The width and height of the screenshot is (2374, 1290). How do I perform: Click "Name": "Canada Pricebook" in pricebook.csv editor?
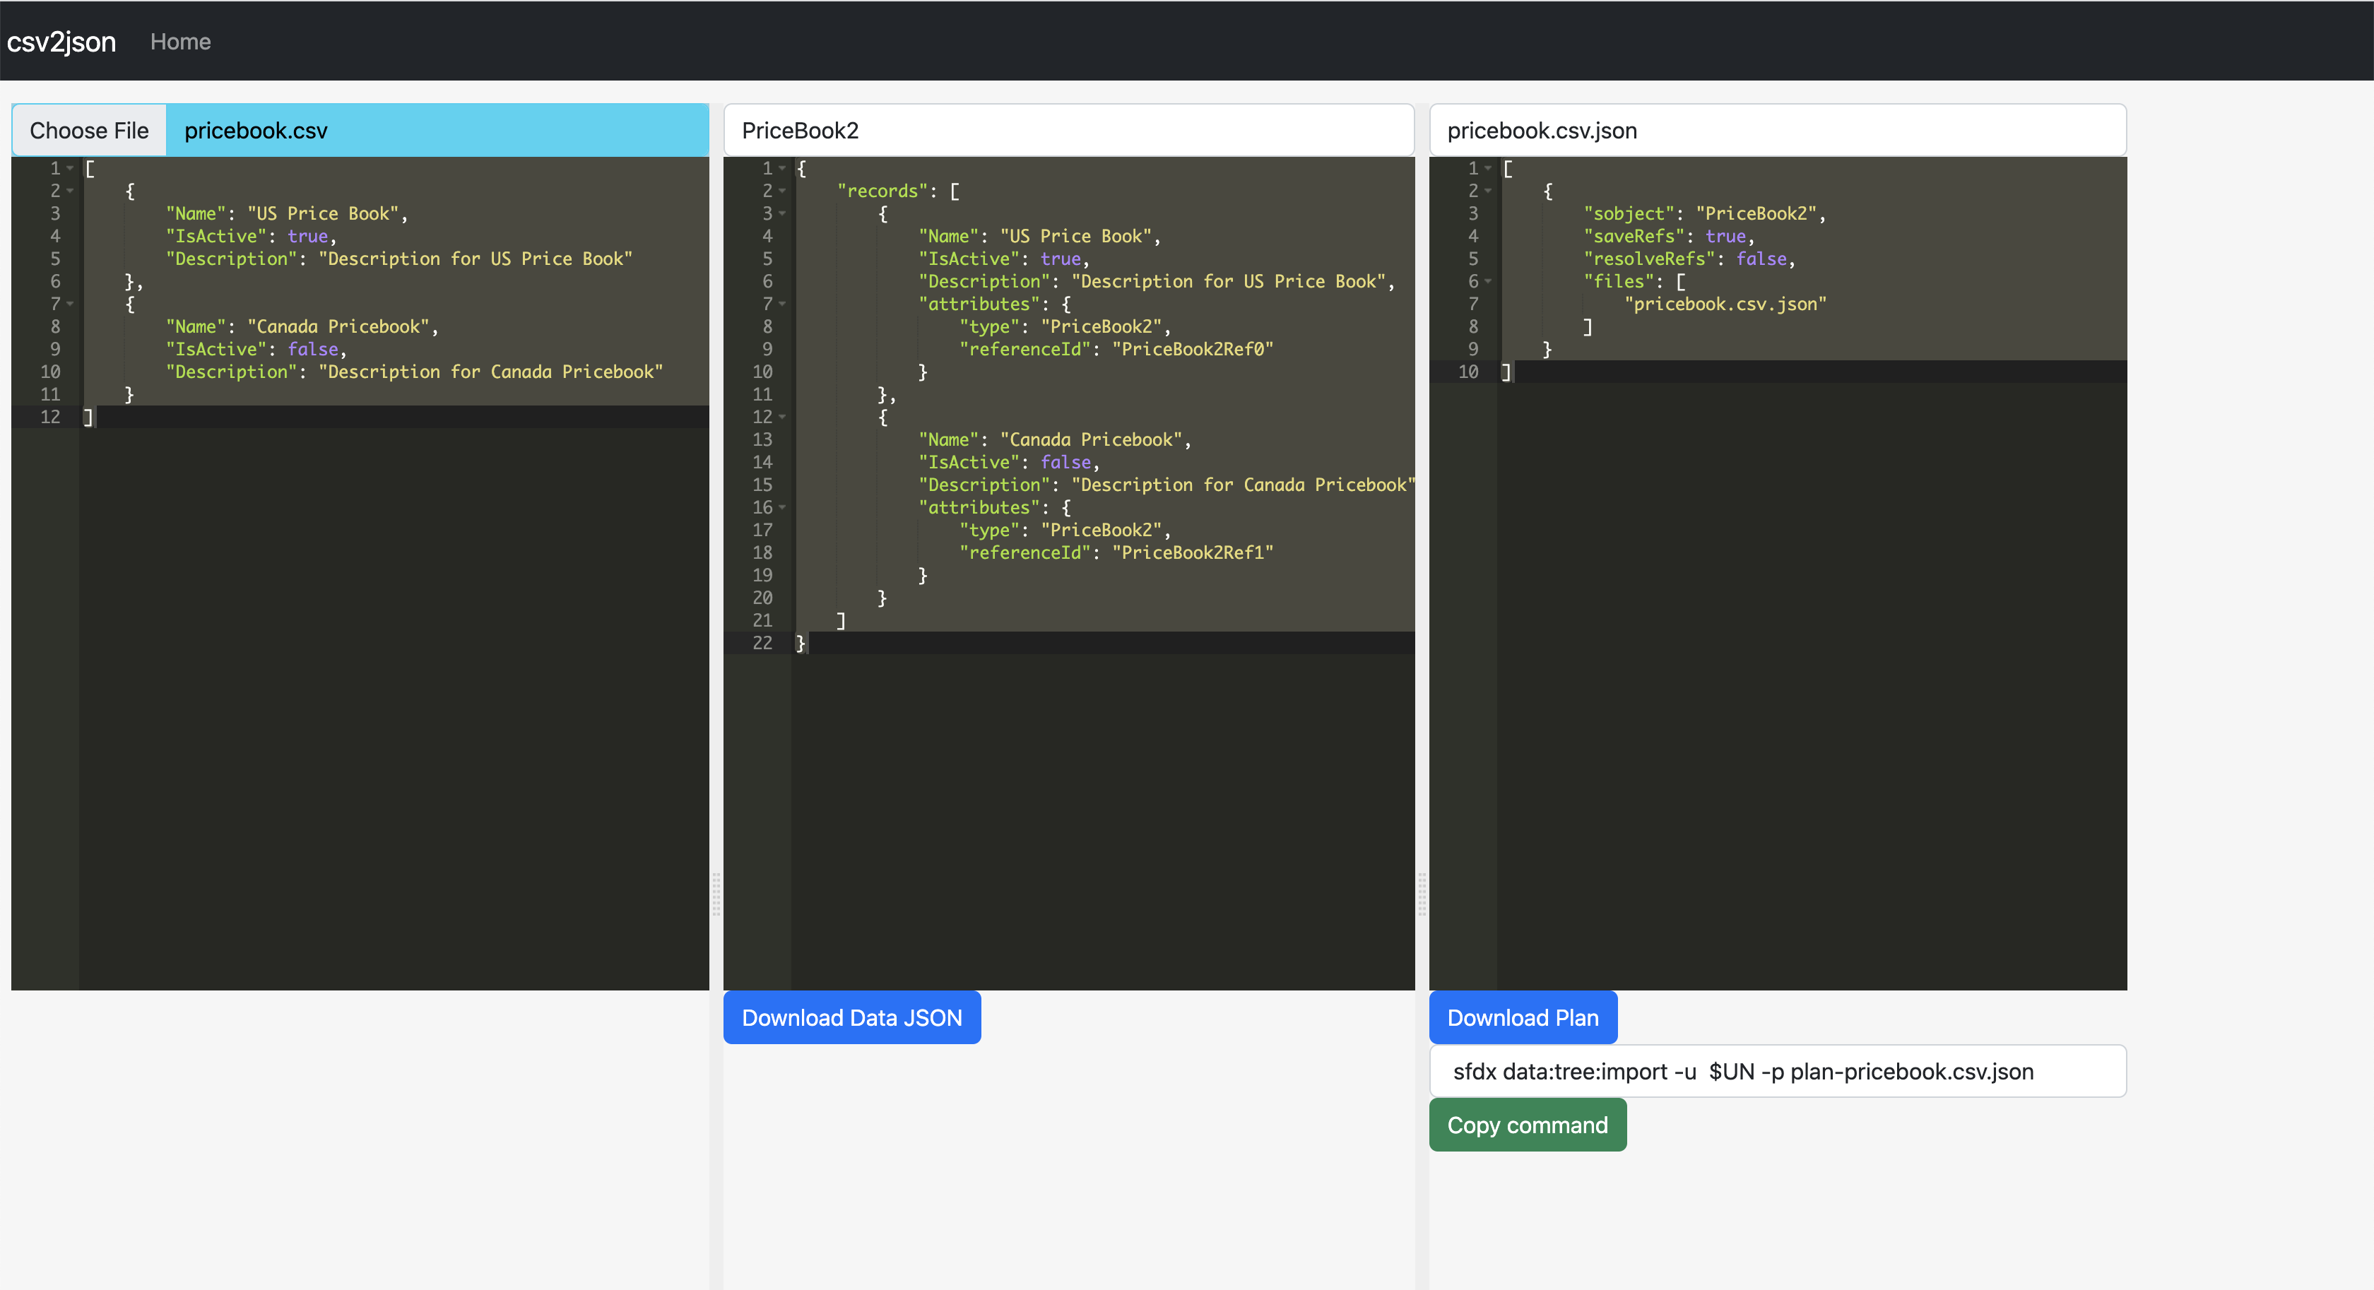302,327
